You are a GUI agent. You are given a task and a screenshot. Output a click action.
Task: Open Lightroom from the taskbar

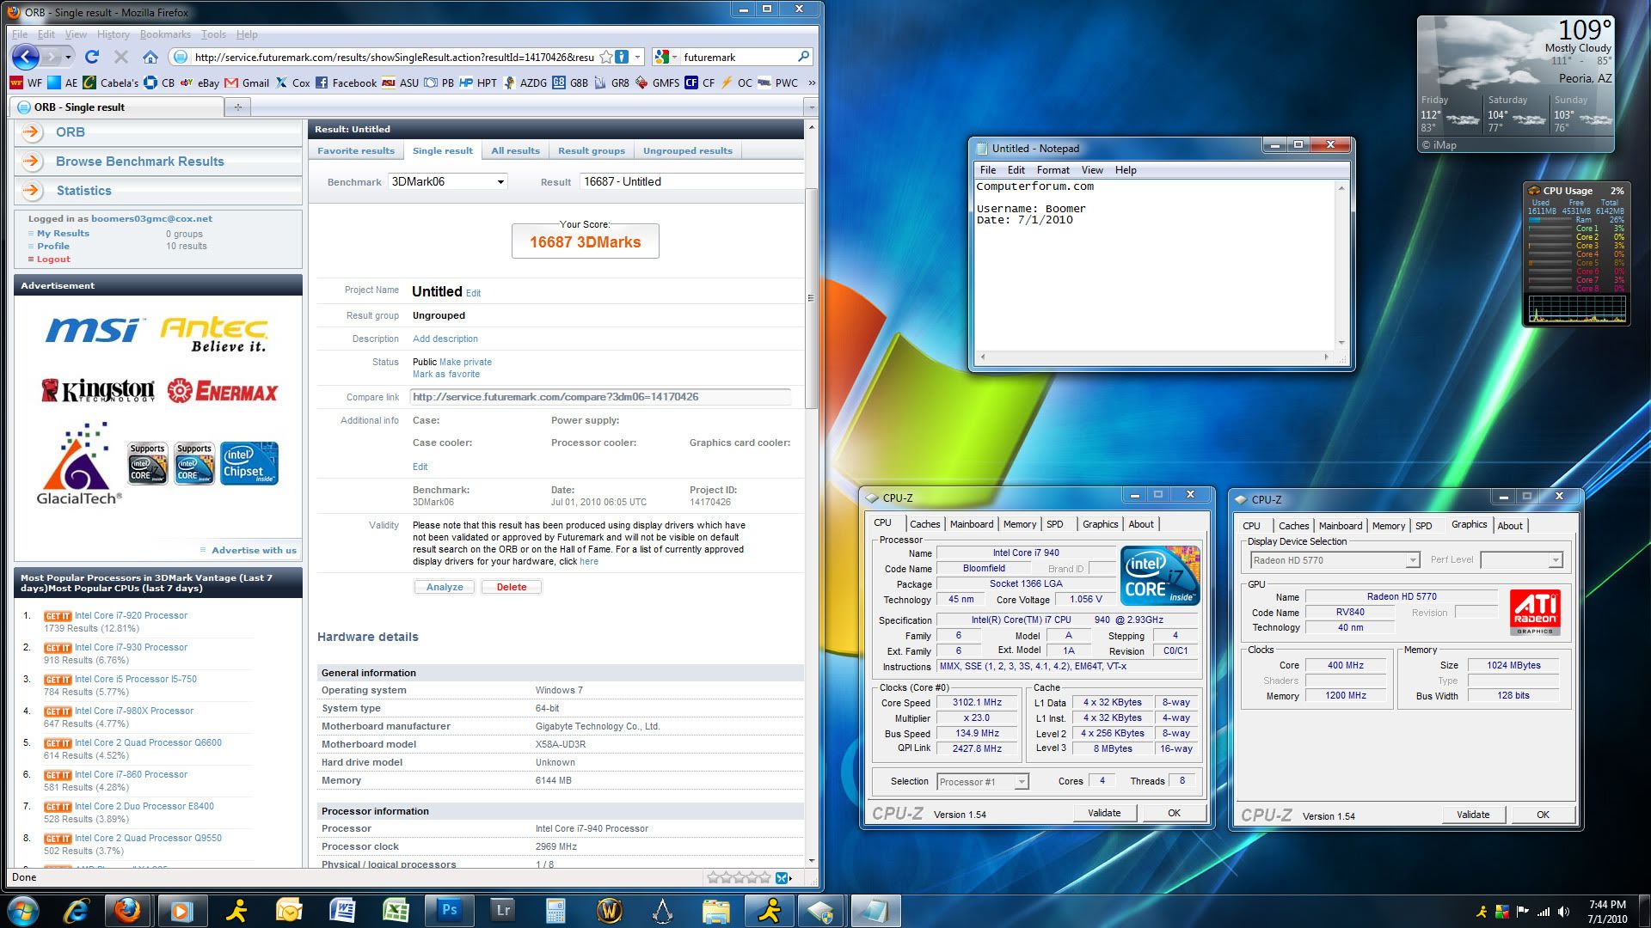(x=503, y=911)
